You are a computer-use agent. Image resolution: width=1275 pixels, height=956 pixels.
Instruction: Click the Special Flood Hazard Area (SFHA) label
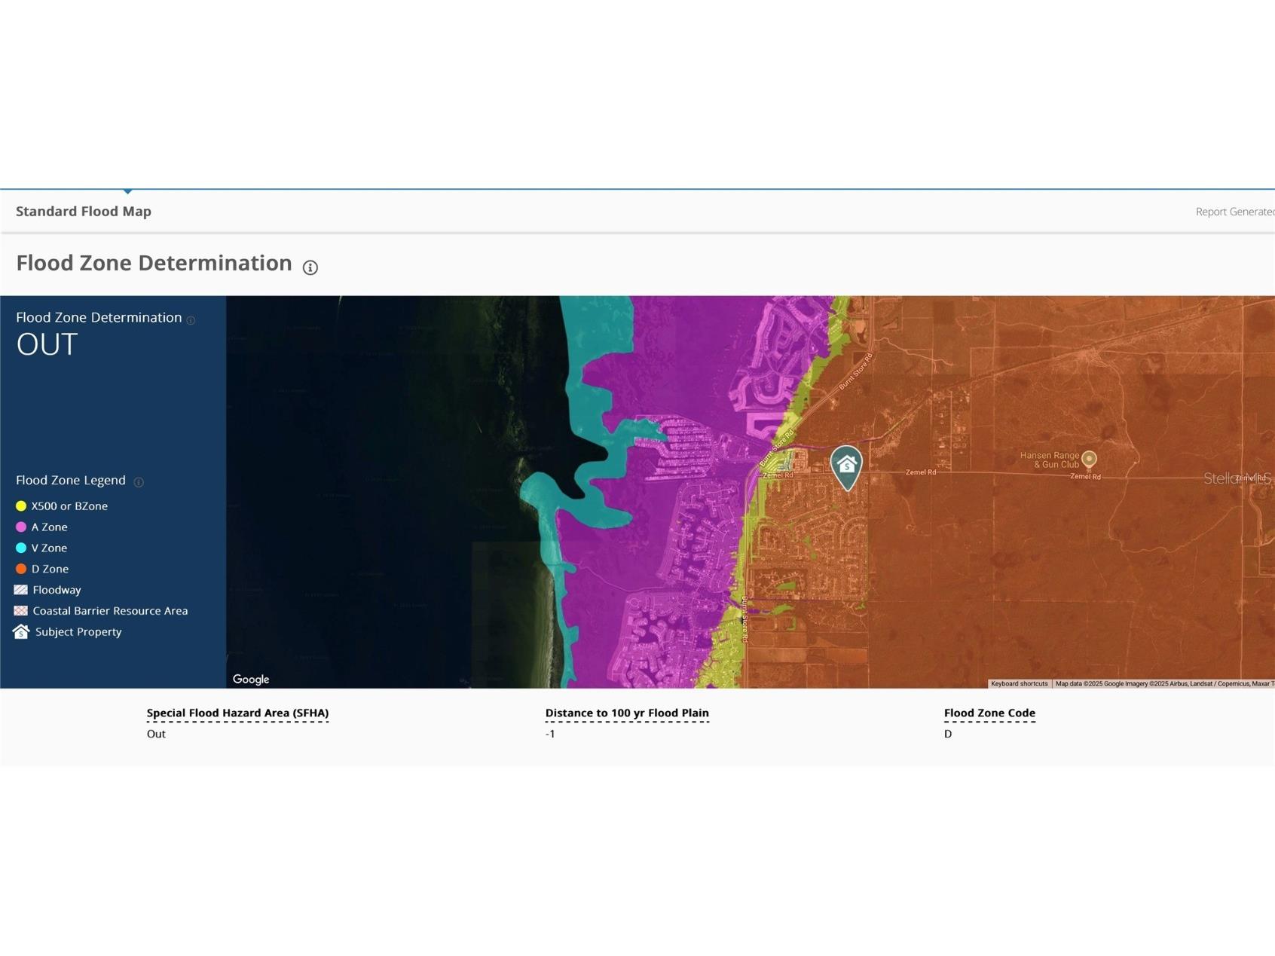tap(237, 713)
